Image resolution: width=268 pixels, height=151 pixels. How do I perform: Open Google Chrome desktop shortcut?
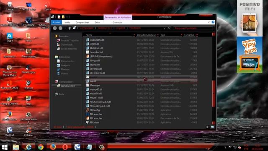point(10,101)
